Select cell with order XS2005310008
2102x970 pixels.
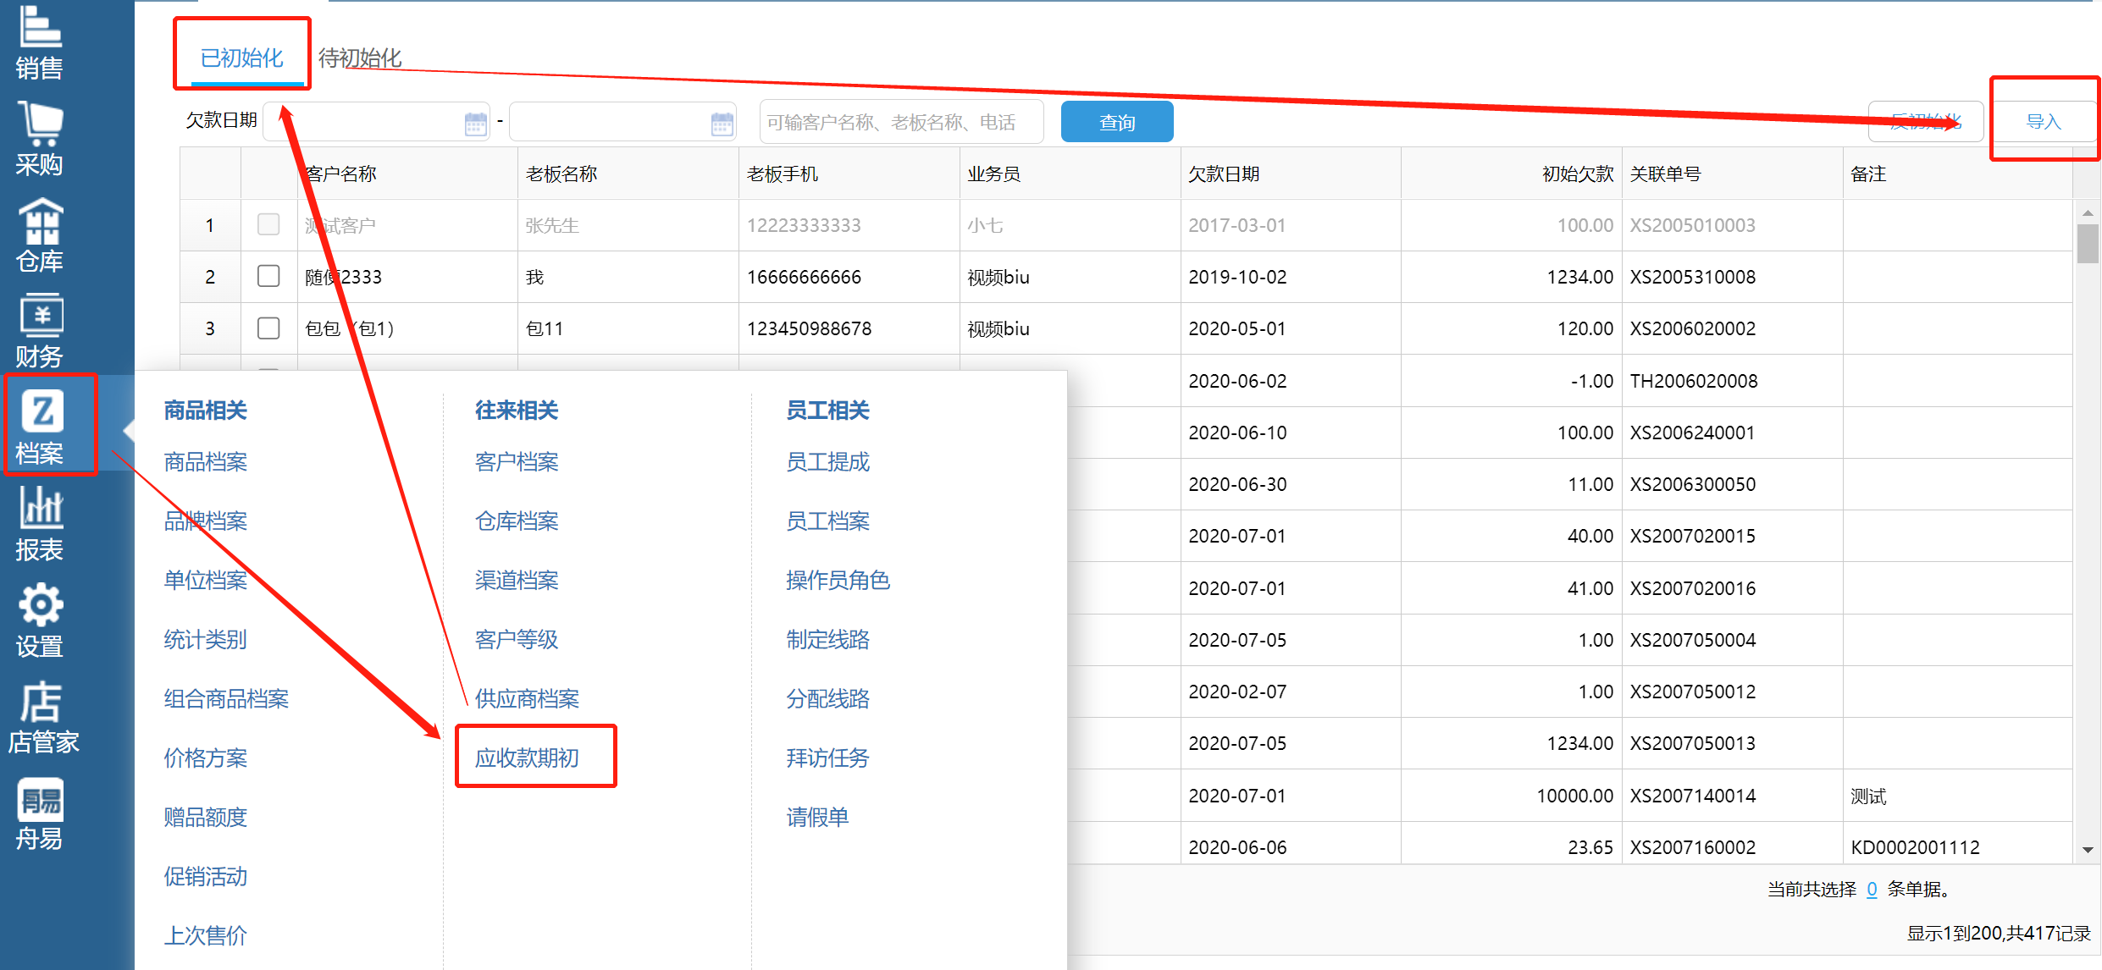point(1733,277)
